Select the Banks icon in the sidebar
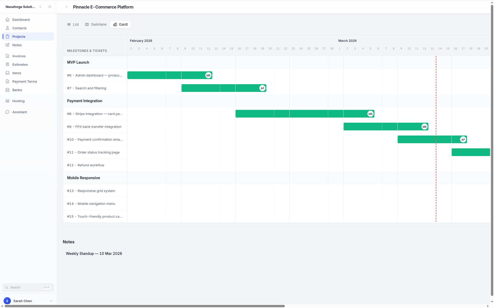 (x=8, y=90)
